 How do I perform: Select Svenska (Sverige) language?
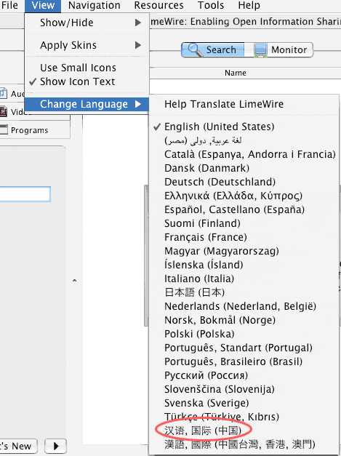[244, 403]
